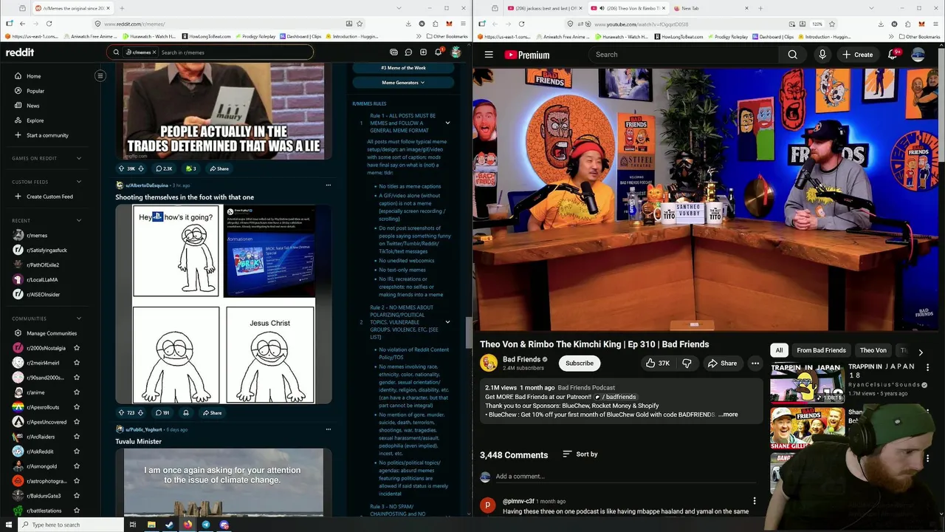Open YouTube notifications bell
Viewport: 945px width, 532px height.
(x=893, y=55)
